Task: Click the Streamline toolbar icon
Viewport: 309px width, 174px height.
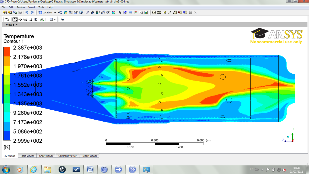Action: (x=71, y=13)
